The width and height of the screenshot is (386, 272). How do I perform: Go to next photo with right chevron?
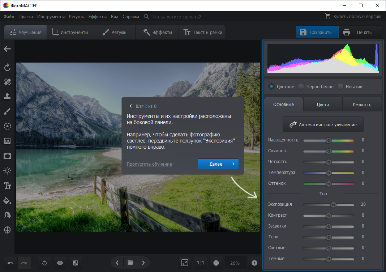point(143,263)
